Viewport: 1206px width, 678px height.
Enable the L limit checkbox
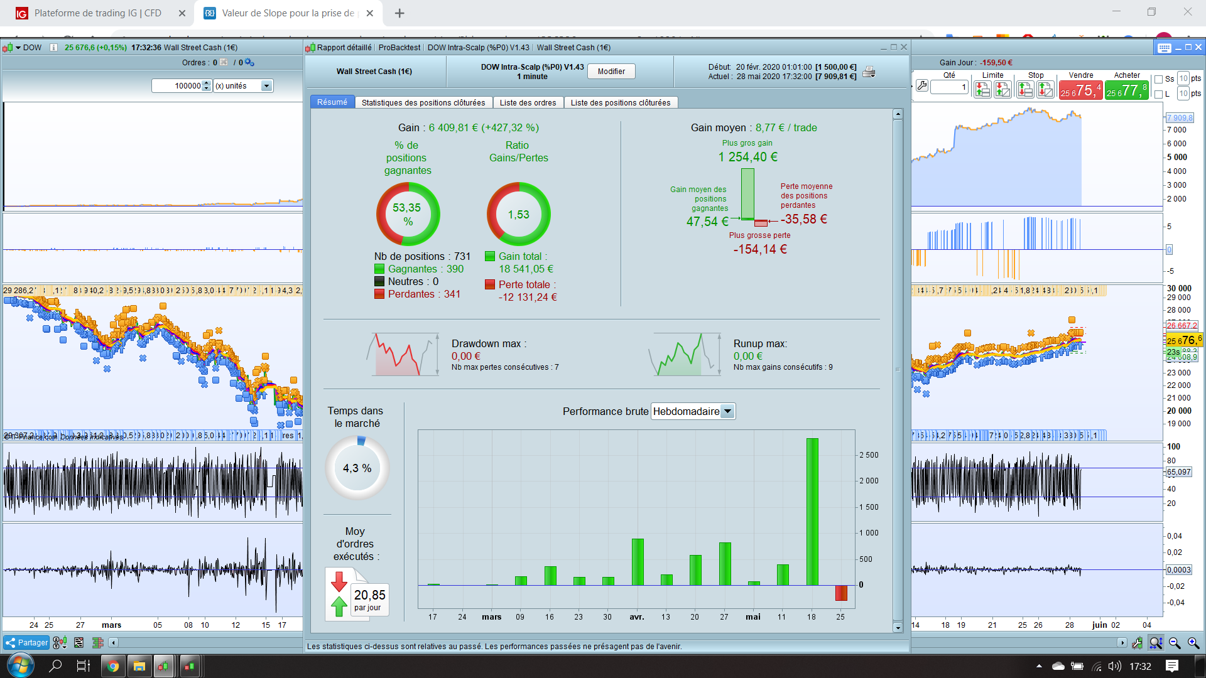1159,94
